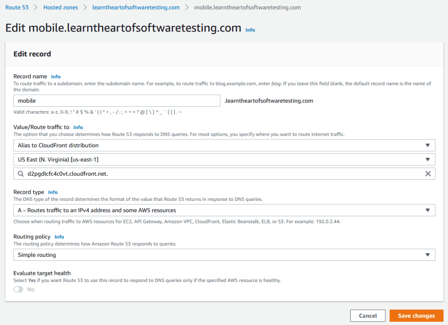Open learntheartofsoftwaretesting.com breadcrumb link
448x325 pixels.
136,8
